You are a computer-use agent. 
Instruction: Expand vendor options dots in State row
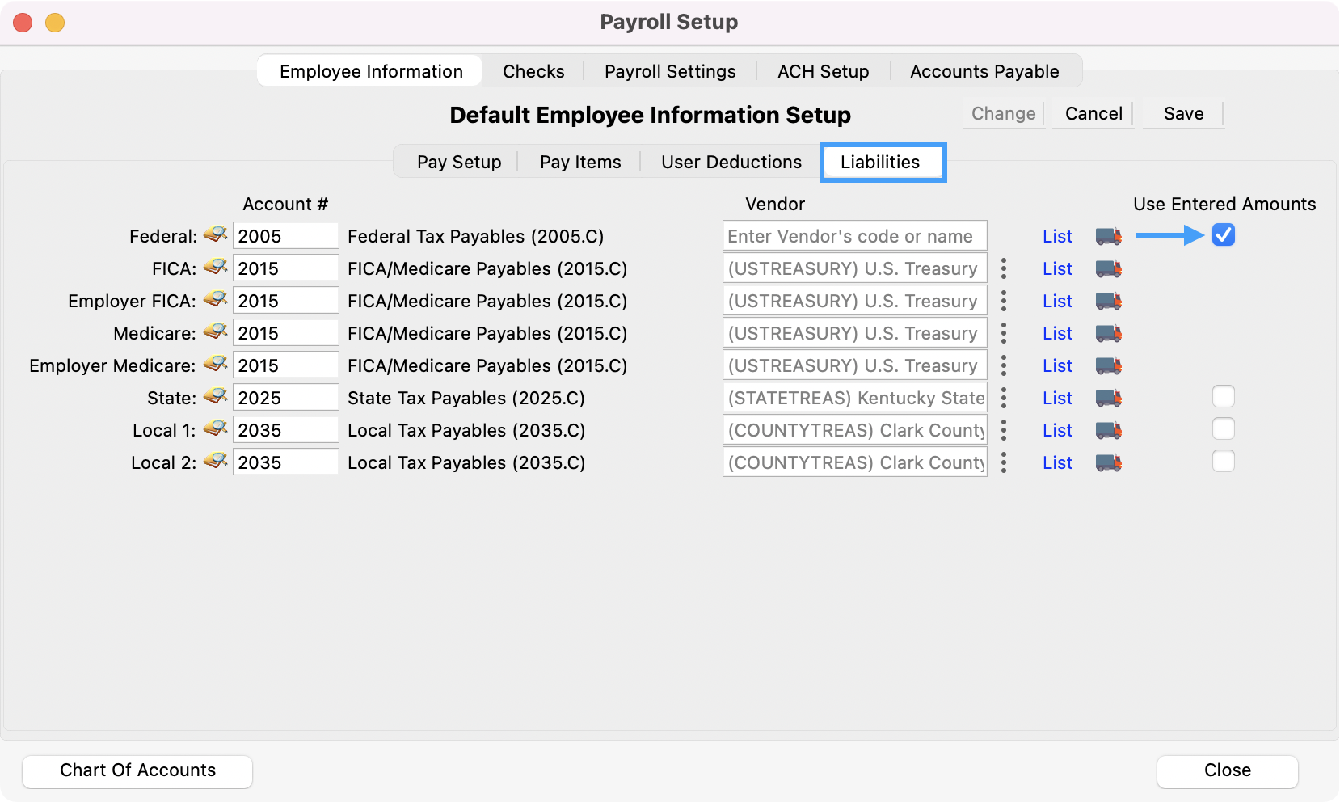coord(1004,398)
